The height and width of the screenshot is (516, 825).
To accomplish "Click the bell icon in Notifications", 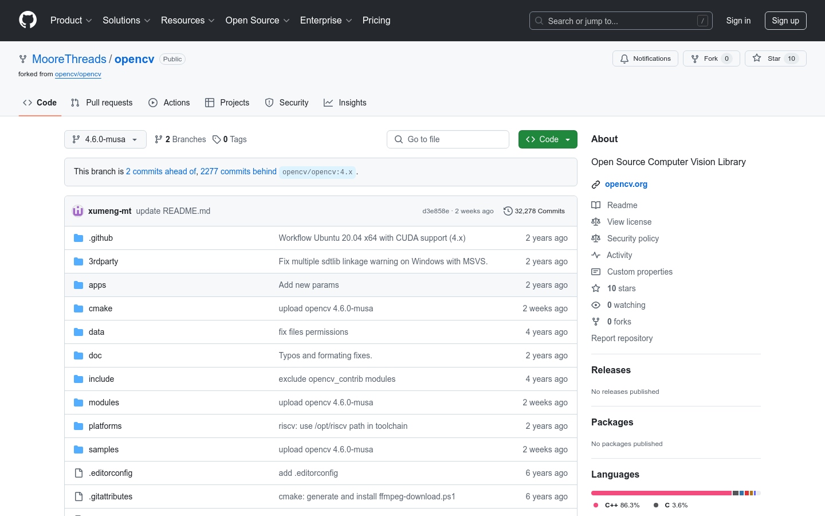I will 624,58.
